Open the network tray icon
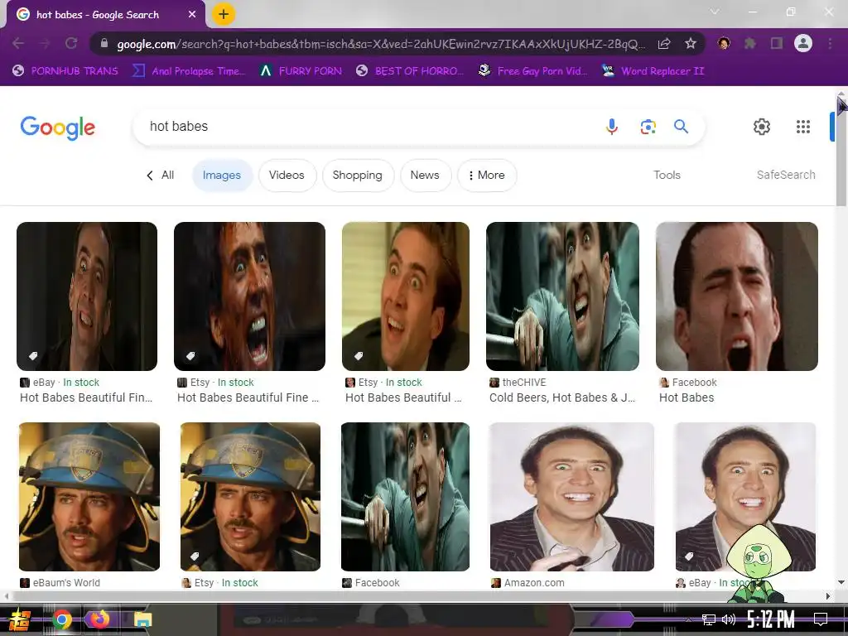Image resolution: width=848 pixels, height=636 pixels. pyautogui.click(x=709, y=619)
